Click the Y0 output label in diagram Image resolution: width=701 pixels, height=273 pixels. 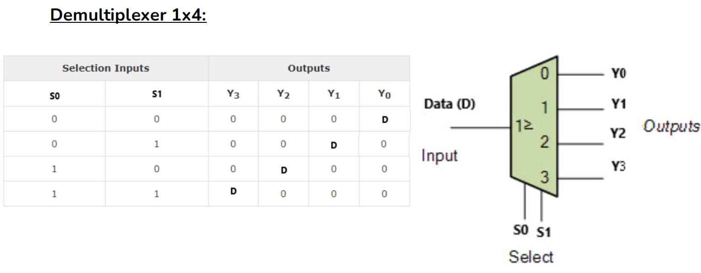tap(618, 73)
